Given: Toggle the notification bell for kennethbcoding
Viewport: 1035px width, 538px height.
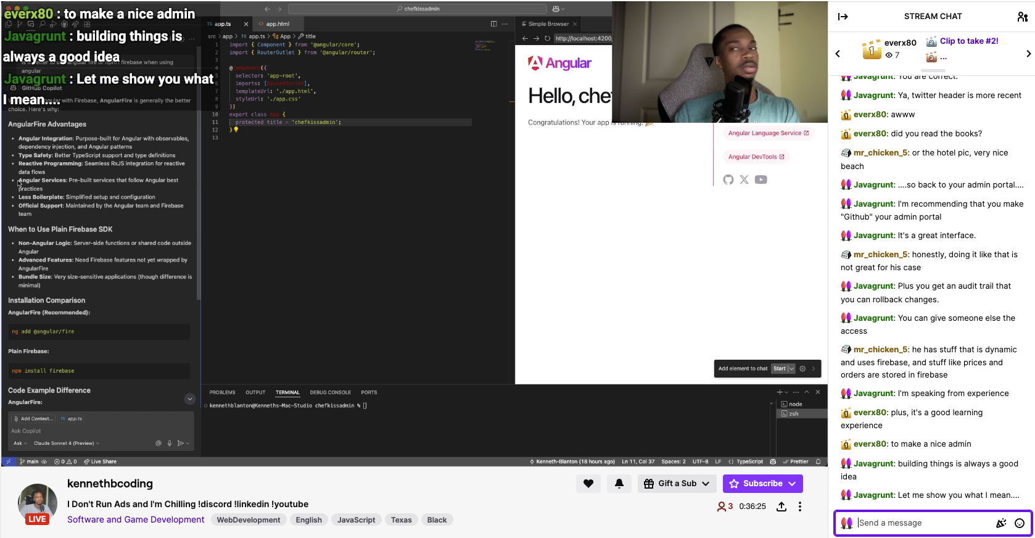Looking at the screenshot, I should (x=619, y=484).
